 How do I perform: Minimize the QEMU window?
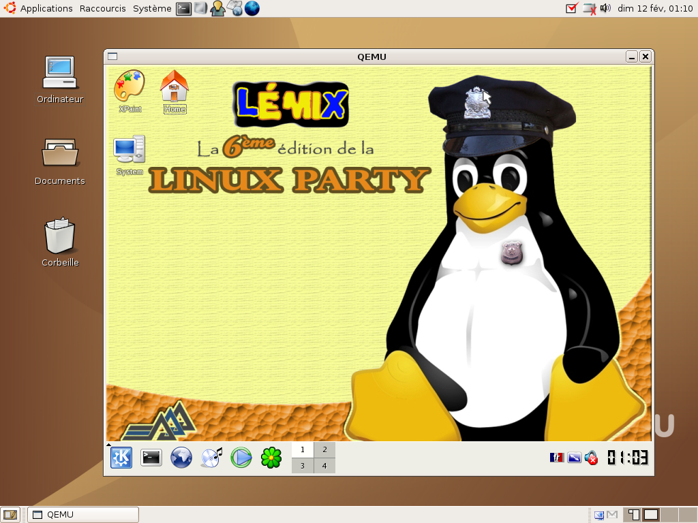coord(632,57)
